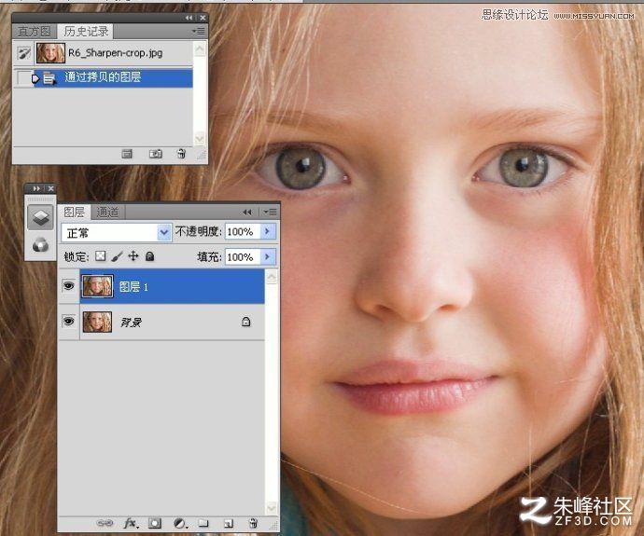Select the 历史记录 (History) tab
Viewport: 644px width, 536px height.
click(x=86, y=31)
